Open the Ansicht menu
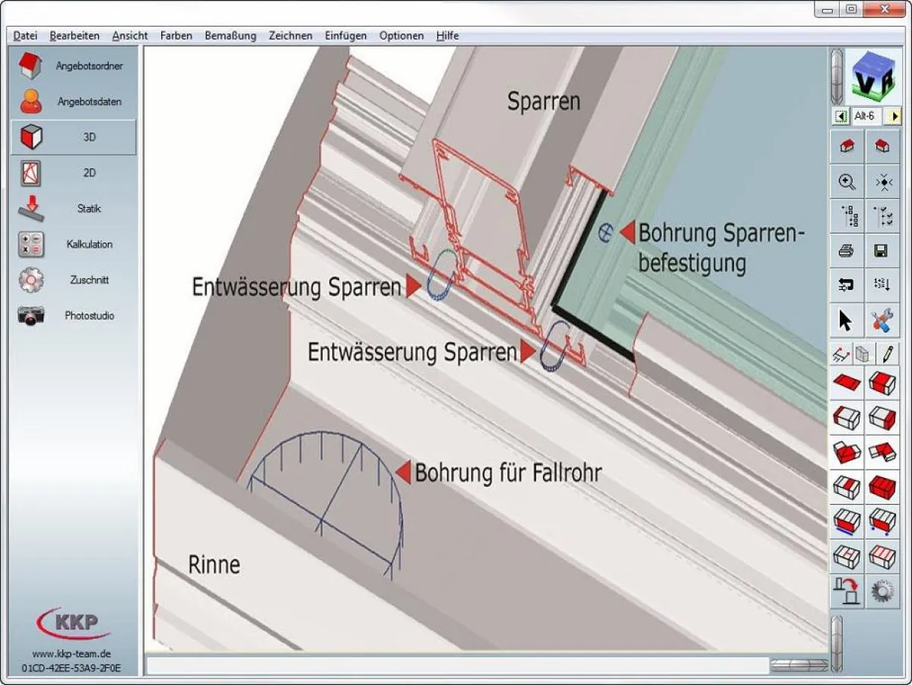Image resolution: width=912 pixels, height=685 pixels. (x=129, y=35)
